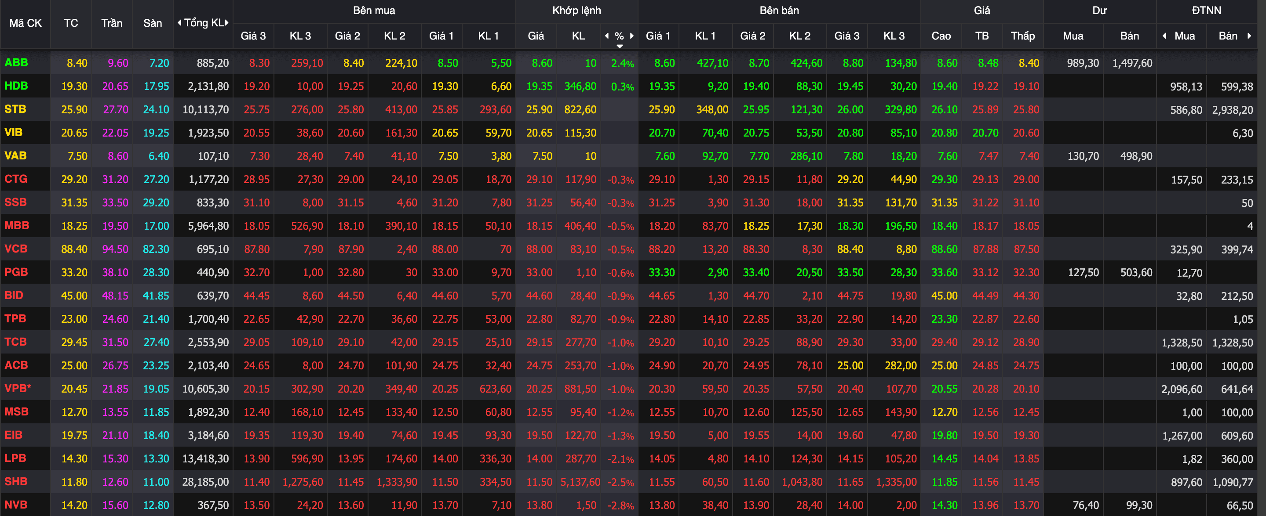Viewport: 1266px width, 516px height.
Task: Open VPB* stock symbol
Action: point(18,388)
